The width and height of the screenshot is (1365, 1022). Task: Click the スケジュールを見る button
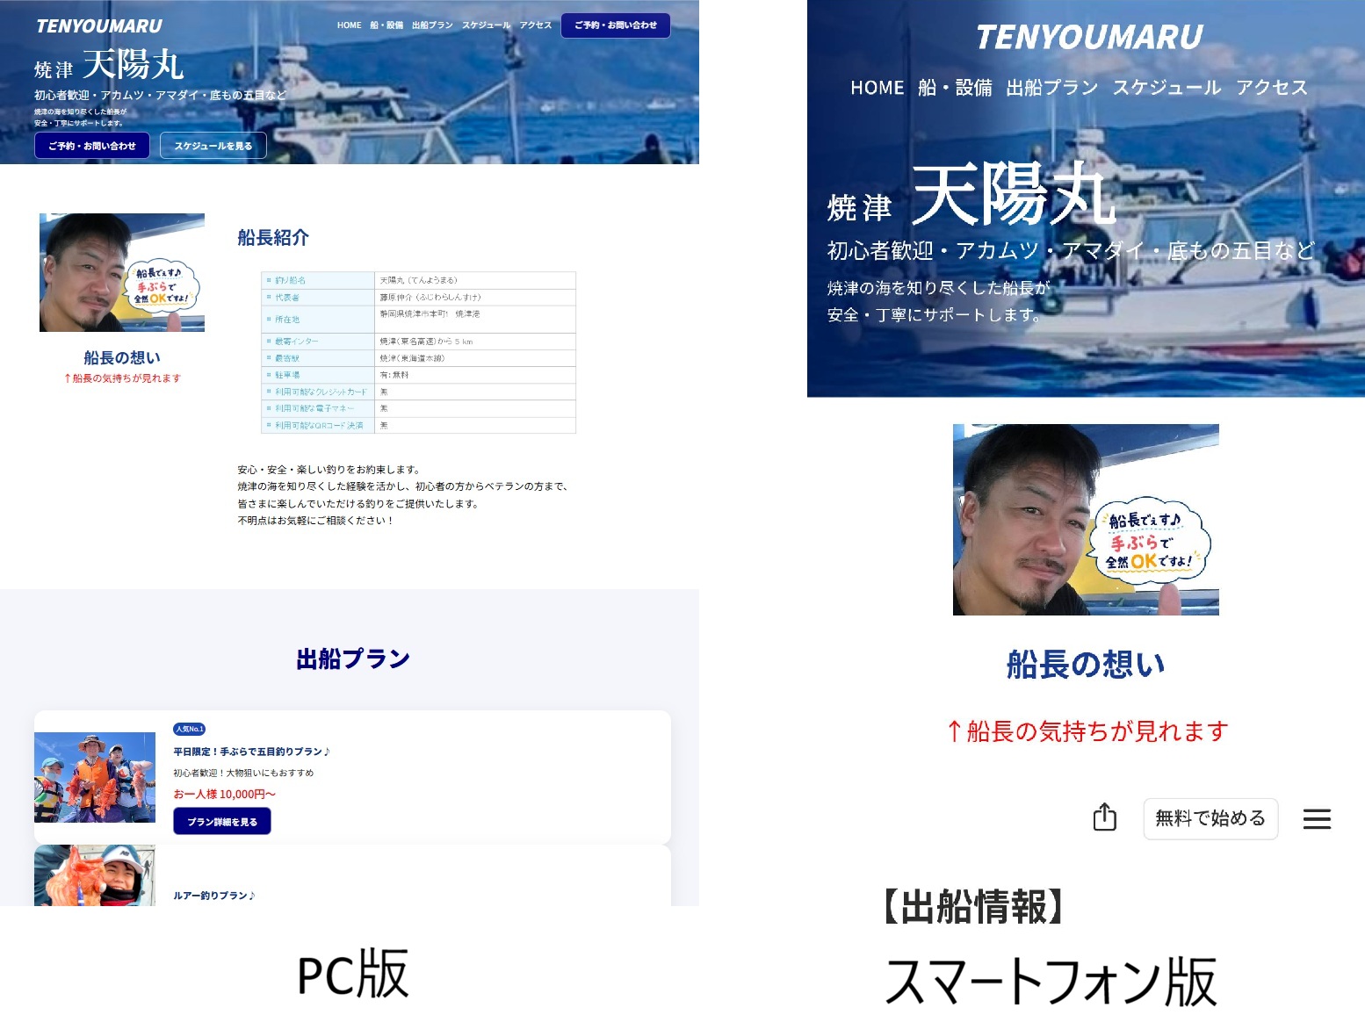213,146
